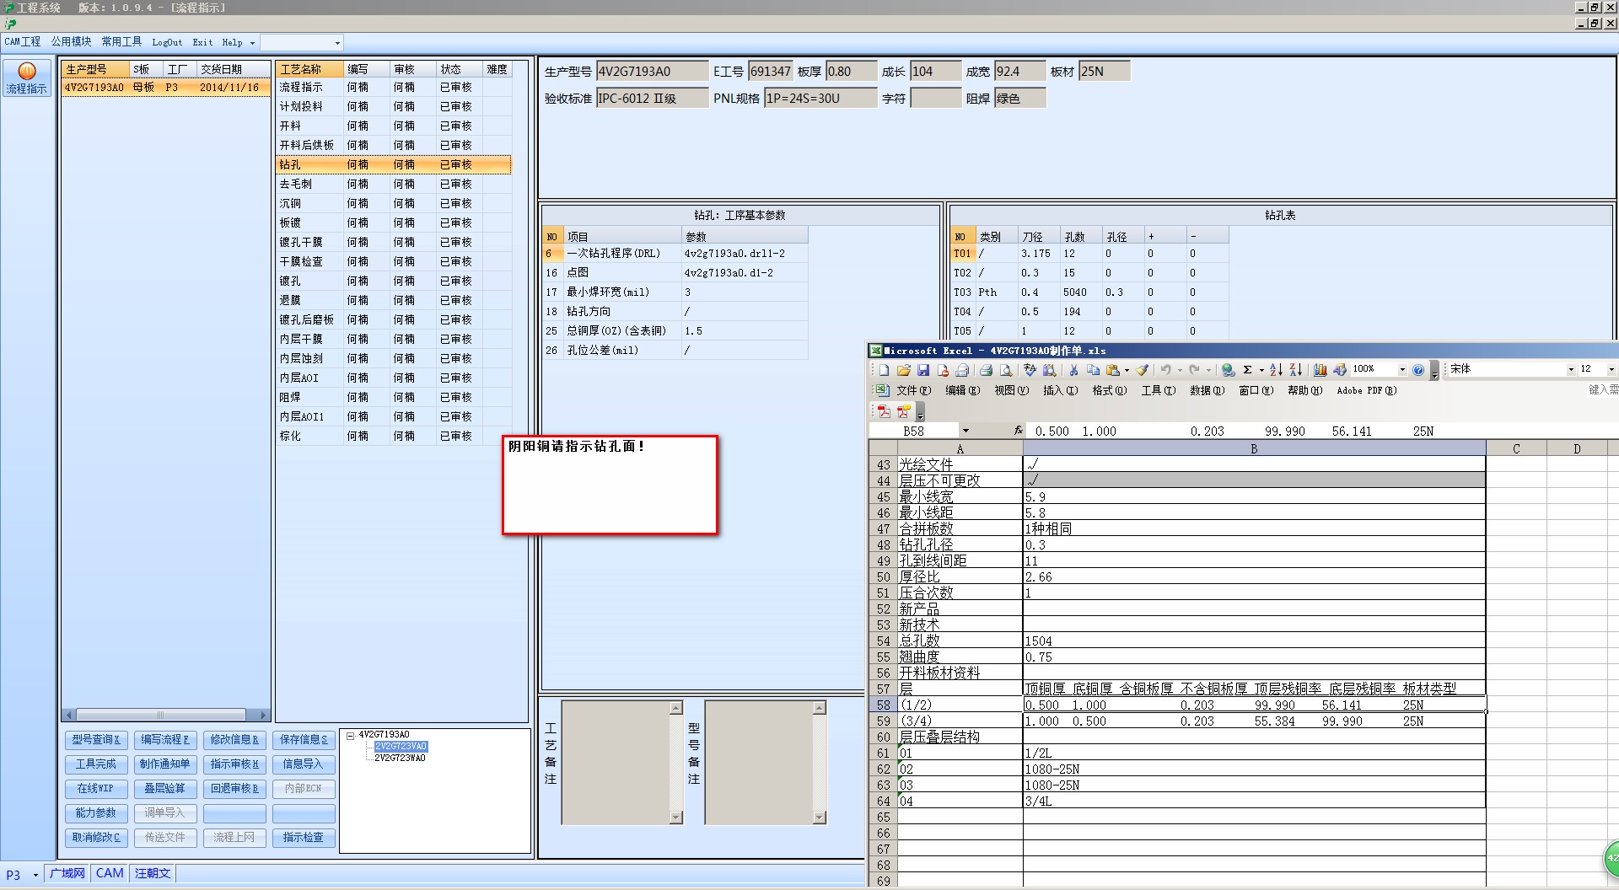This screenshot has height=890, width=1619.
Task: Run Excel spelling check
Action: click(1030, 370)
